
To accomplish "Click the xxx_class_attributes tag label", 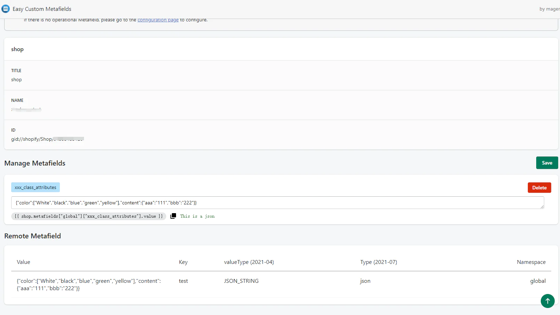I will 35,187.
